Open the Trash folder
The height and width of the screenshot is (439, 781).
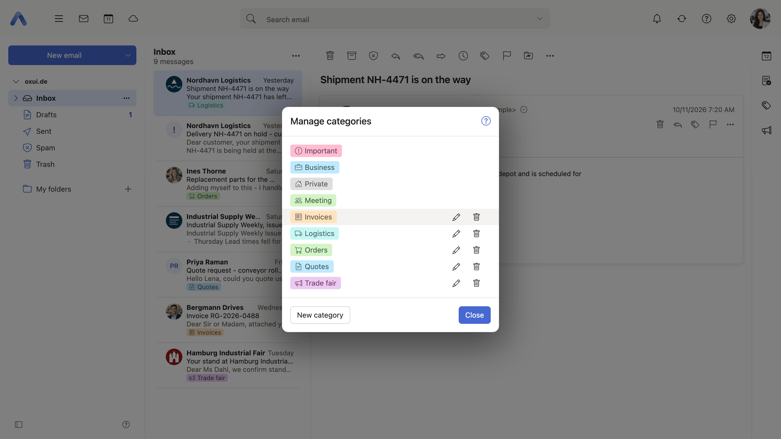click(72, 164)
